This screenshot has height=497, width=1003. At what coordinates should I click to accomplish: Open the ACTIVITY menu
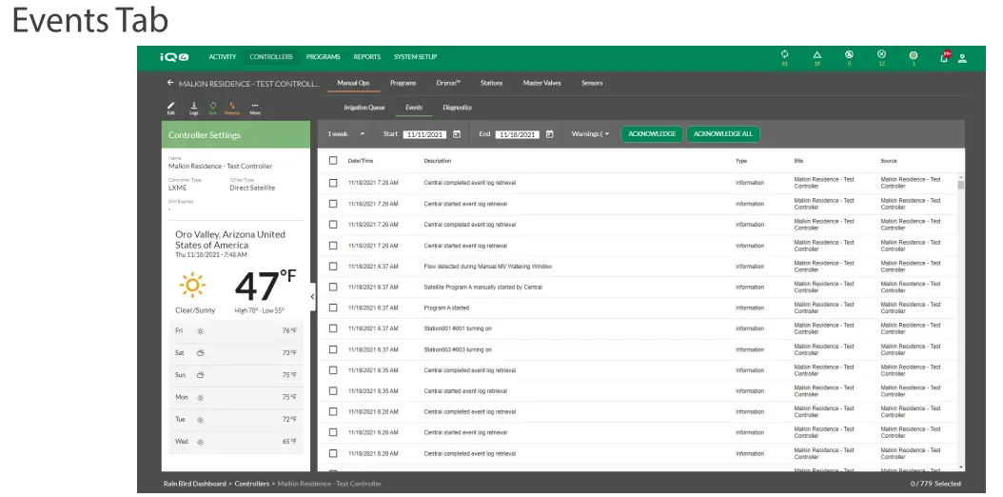(222, 57)
